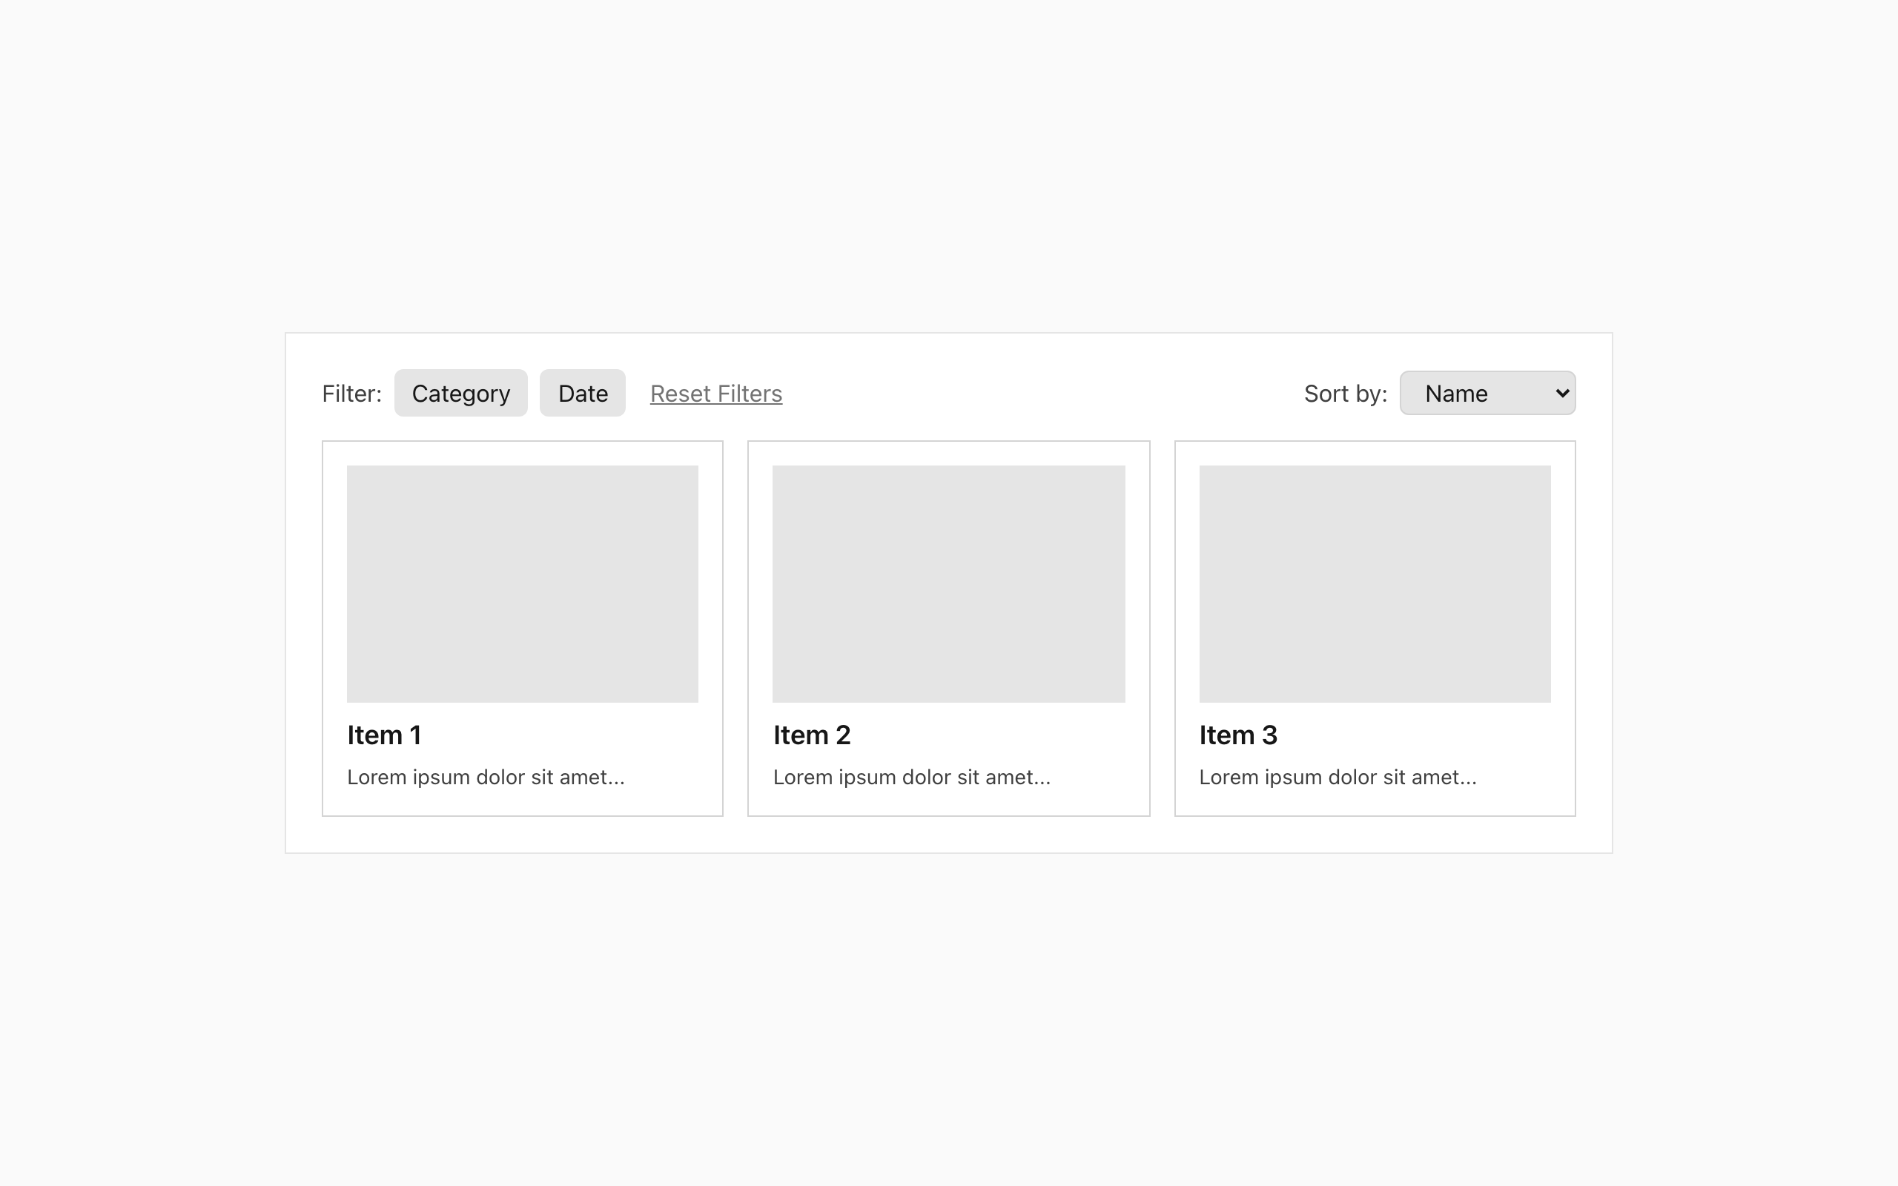Open the Item 3 image placeholder

coord(1375,583)
